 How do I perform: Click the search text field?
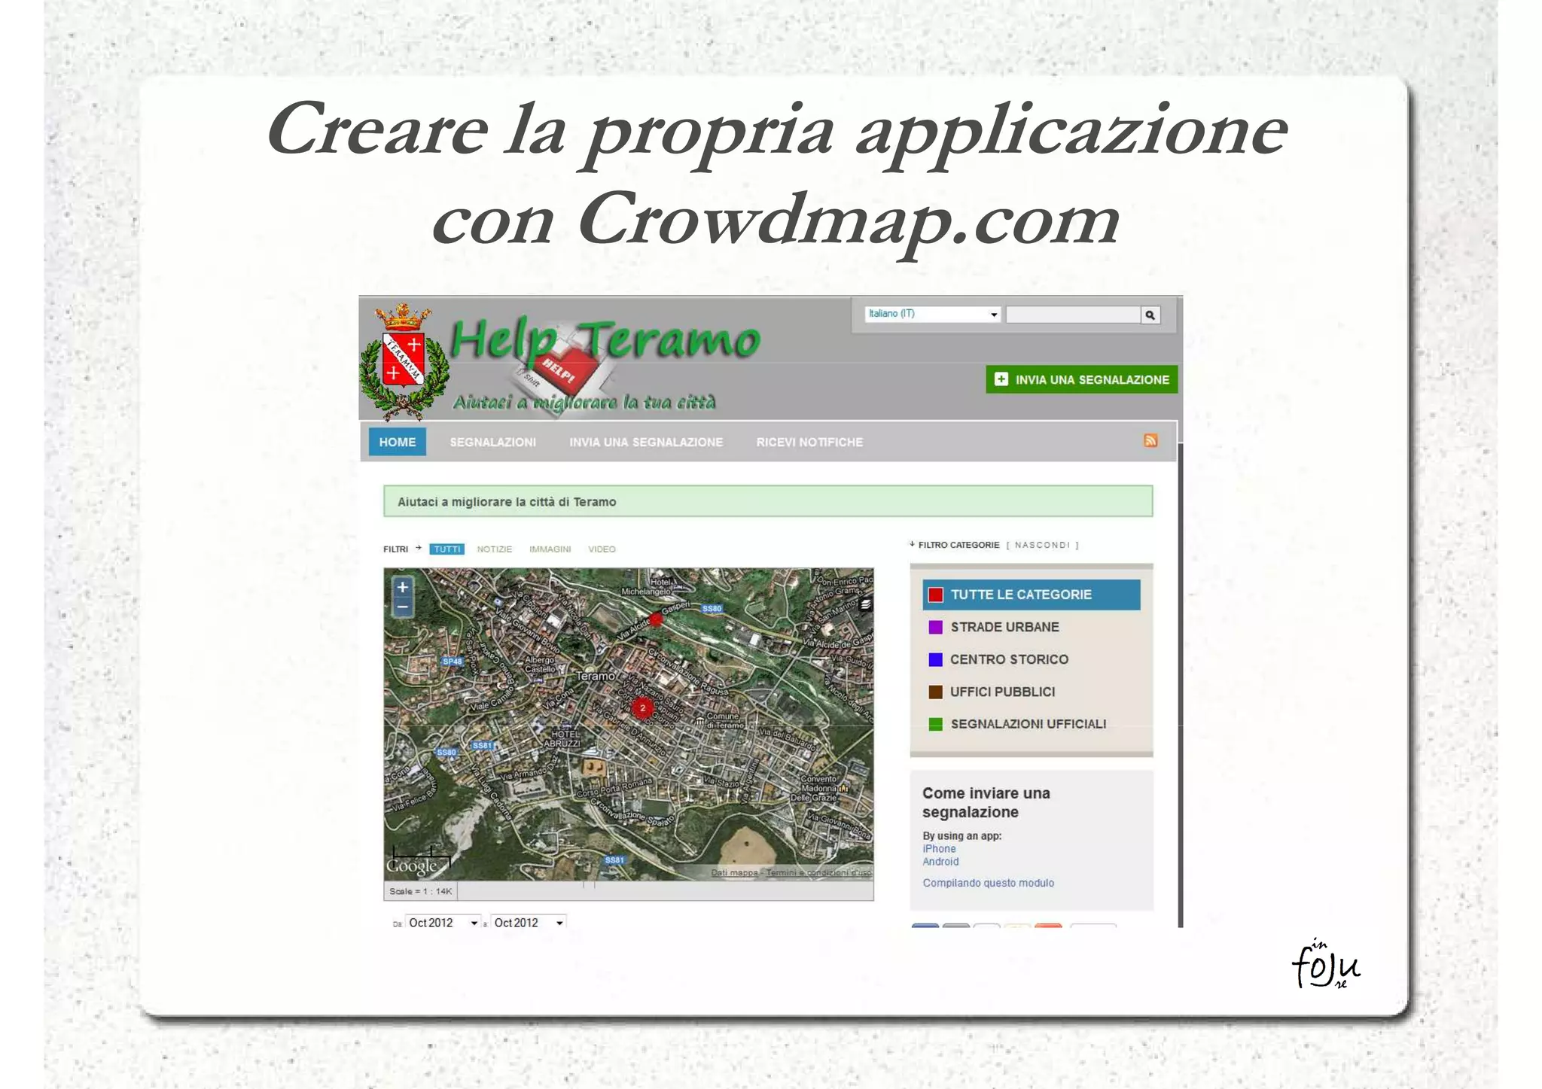[1073, 315]
